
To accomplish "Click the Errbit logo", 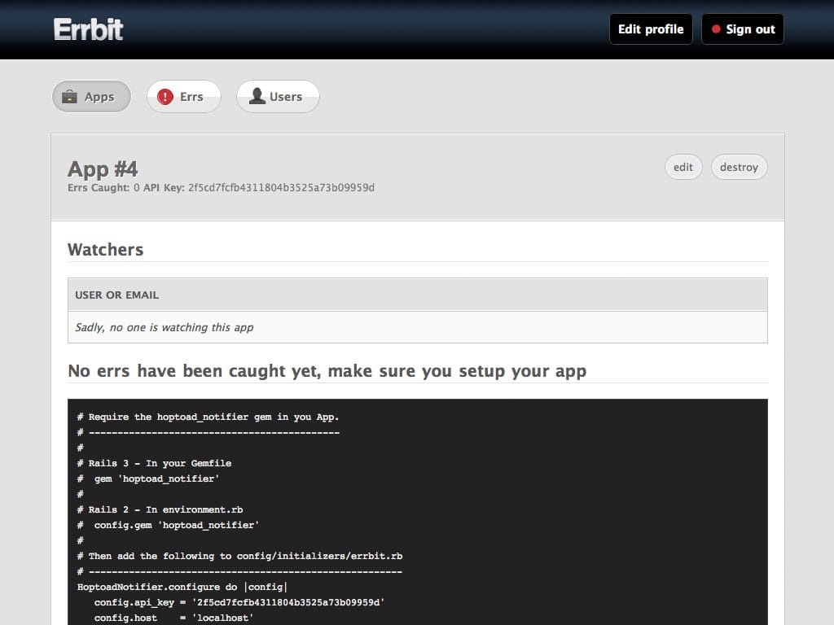I will point(88,29).
